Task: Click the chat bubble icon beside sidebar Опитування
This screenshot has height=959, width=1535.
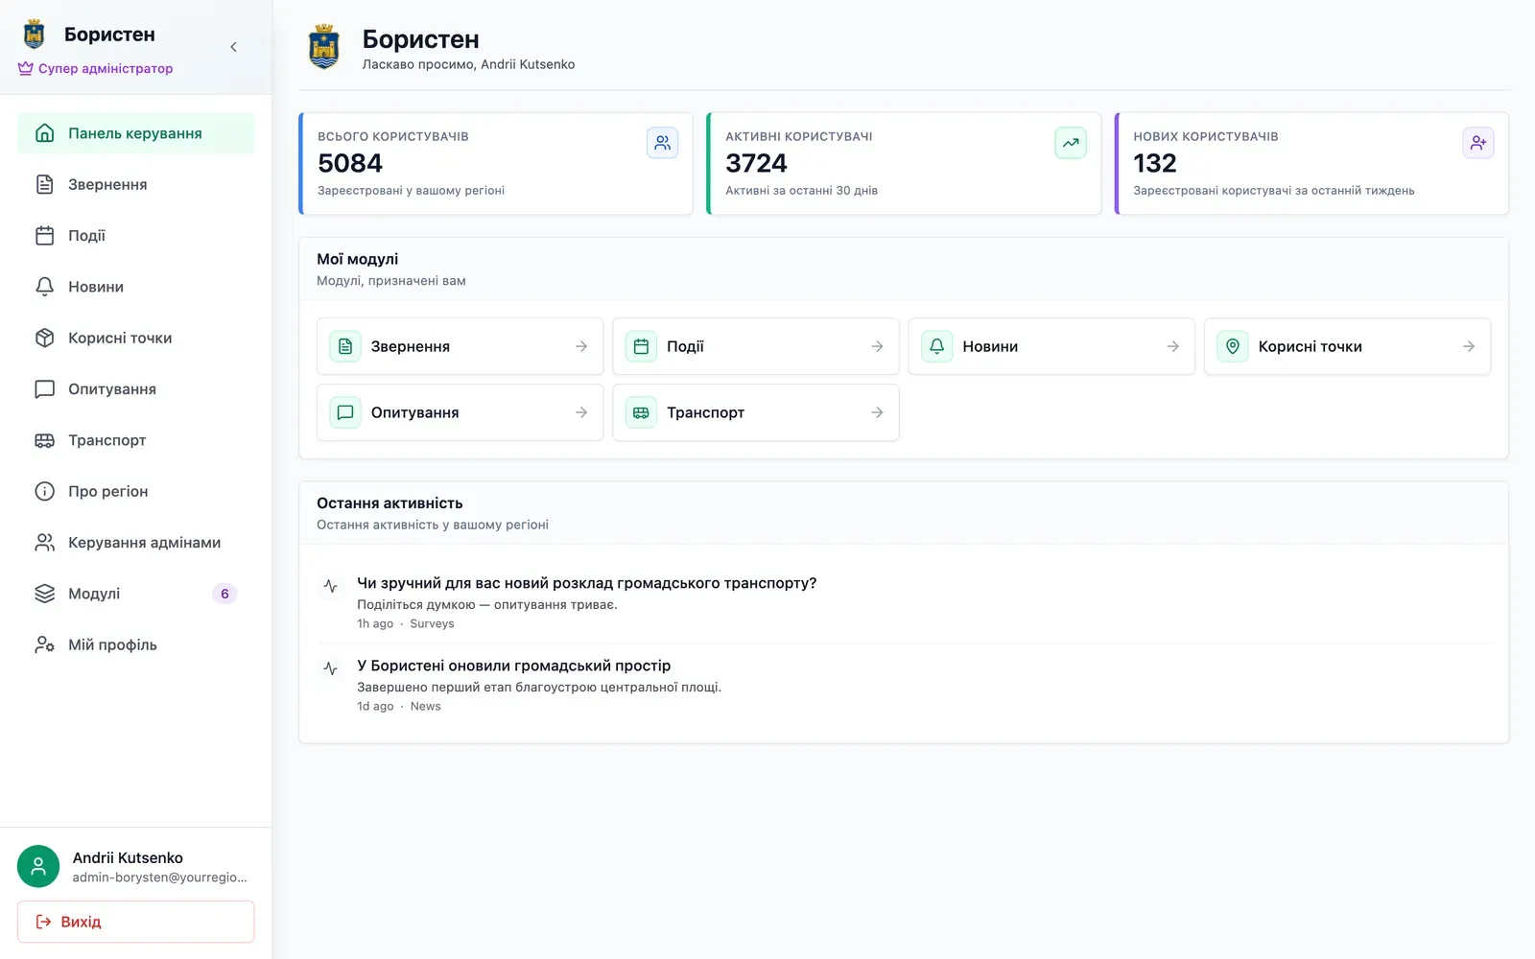Action: coord(45,389)
